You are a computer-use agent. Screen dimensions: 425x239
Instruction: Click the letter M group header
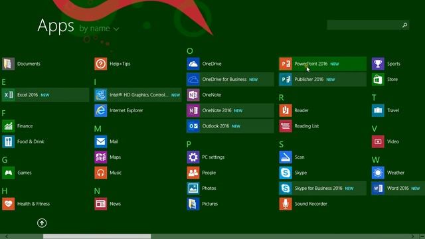pos(98,129)
